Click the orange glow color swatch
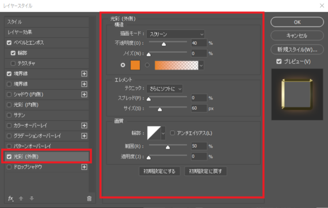 [x=135, y=65]
